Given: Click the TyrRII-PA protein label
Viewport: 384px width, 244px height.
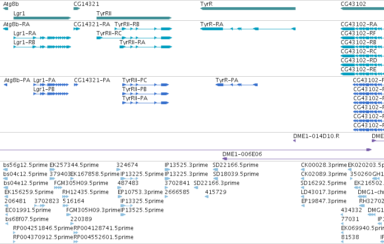Looking at the screenshot, I should (x=135, y=98).
